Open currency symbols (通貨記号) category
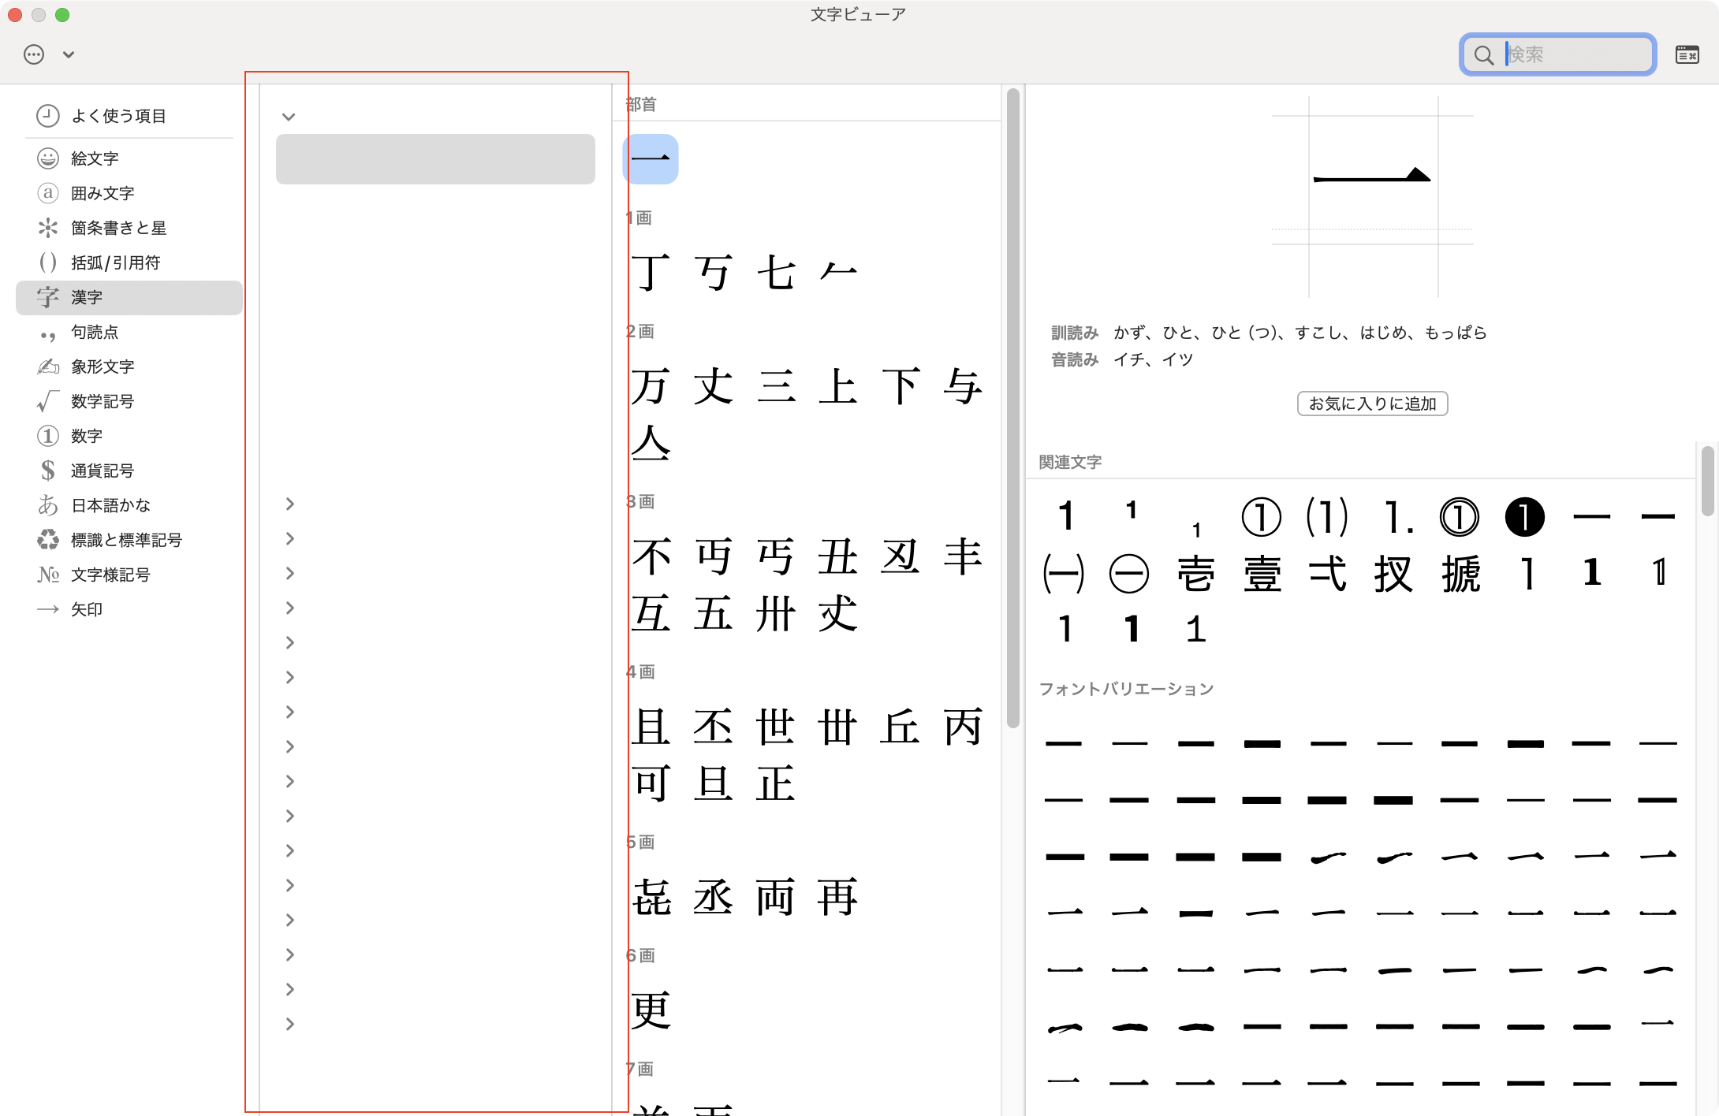 coord(103,471)
